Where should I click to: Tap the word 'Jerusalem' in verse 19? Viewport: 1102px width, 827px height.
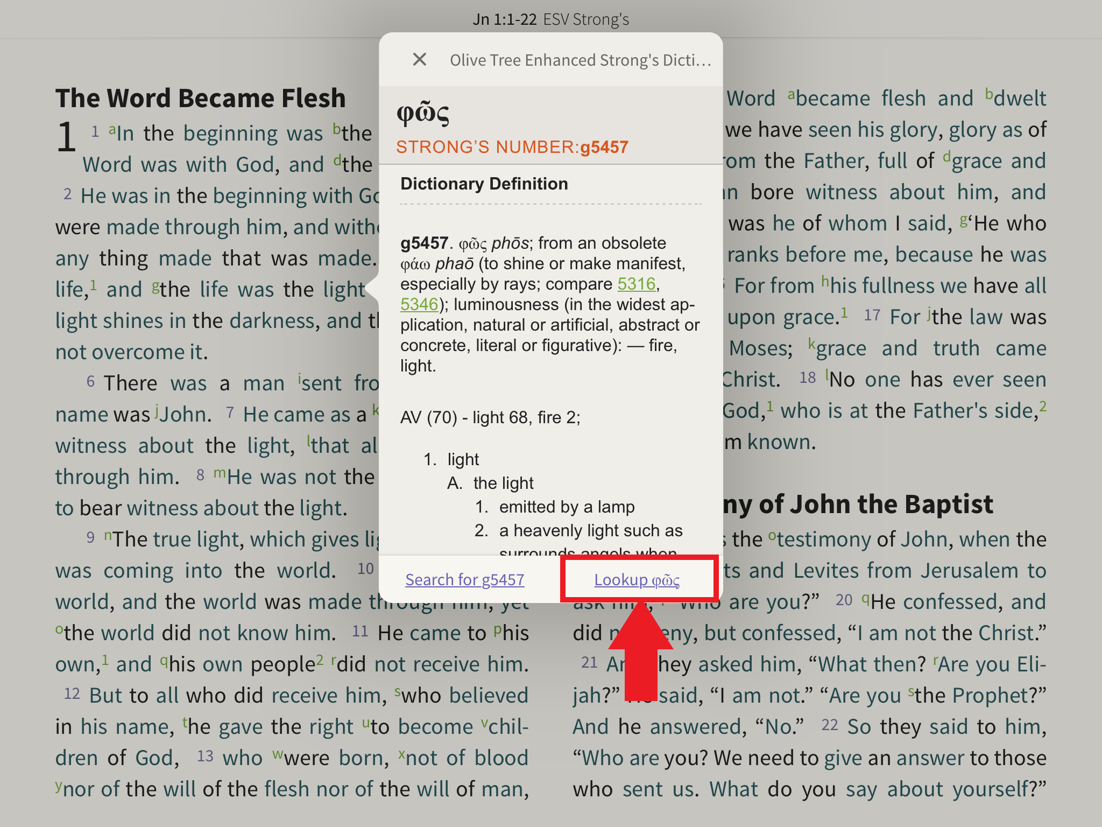tap(969, 571)
